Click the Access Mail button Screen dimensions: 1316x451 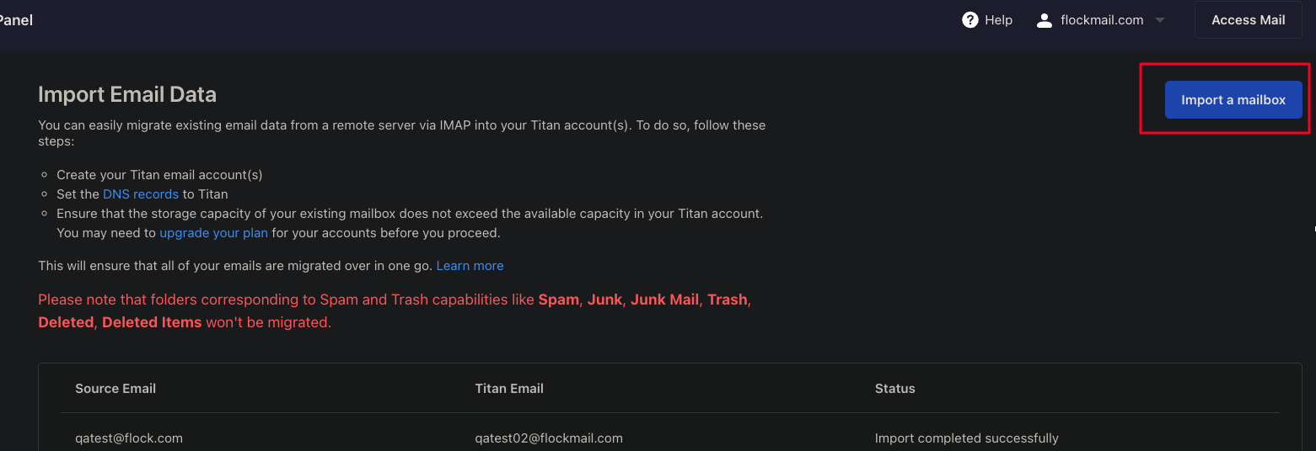[x=1248, y=20]
